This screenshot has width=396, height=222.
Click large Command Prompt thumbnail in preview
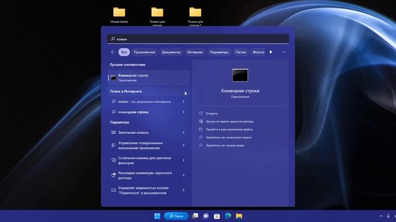(x=240, y=75)
